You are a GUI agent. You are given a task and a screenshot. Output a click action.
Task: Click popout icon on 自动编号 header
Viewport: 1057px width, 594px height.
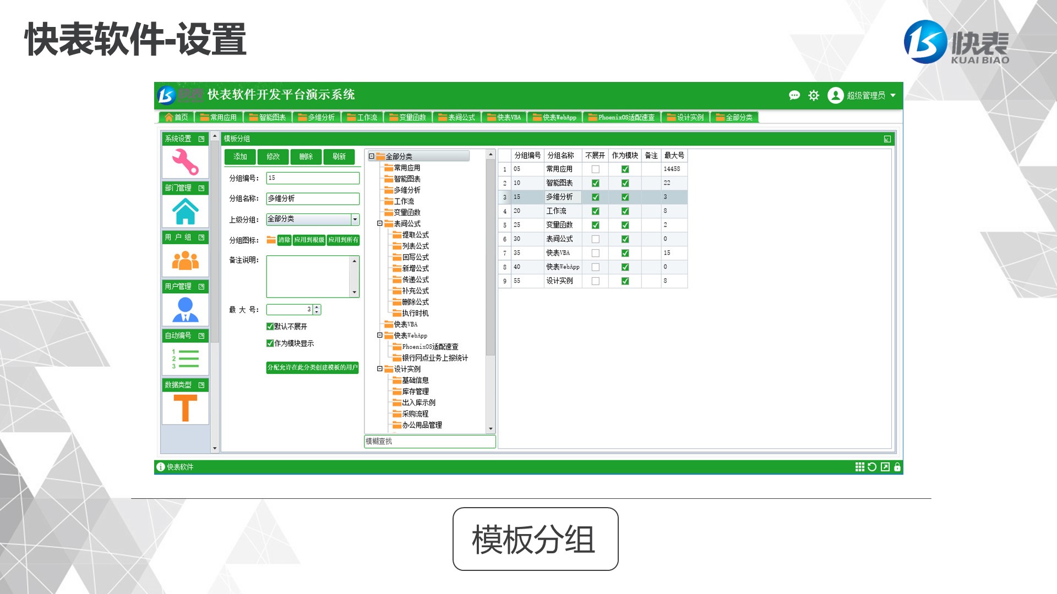201,335
